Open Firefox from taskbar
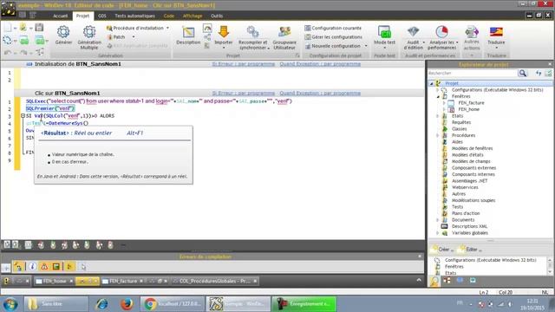555x312 pixels. coord(127,304)
